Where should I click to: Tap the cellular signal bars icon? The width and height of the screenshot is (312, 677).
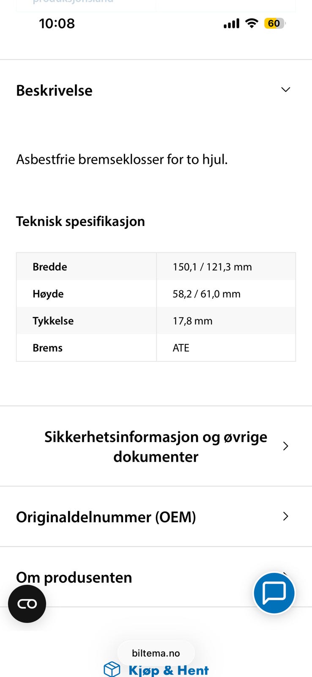coord(232,23)
